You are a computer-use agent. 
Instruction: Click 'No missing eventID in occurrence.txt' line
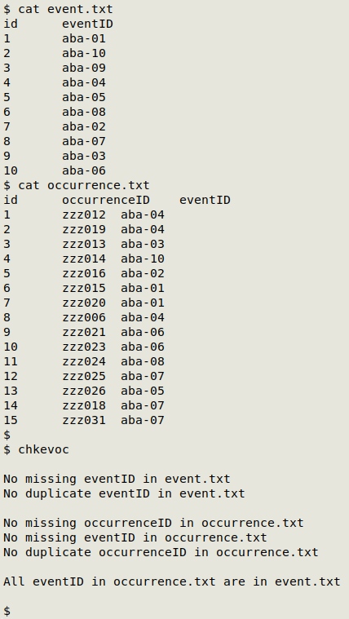coord(135,537)
